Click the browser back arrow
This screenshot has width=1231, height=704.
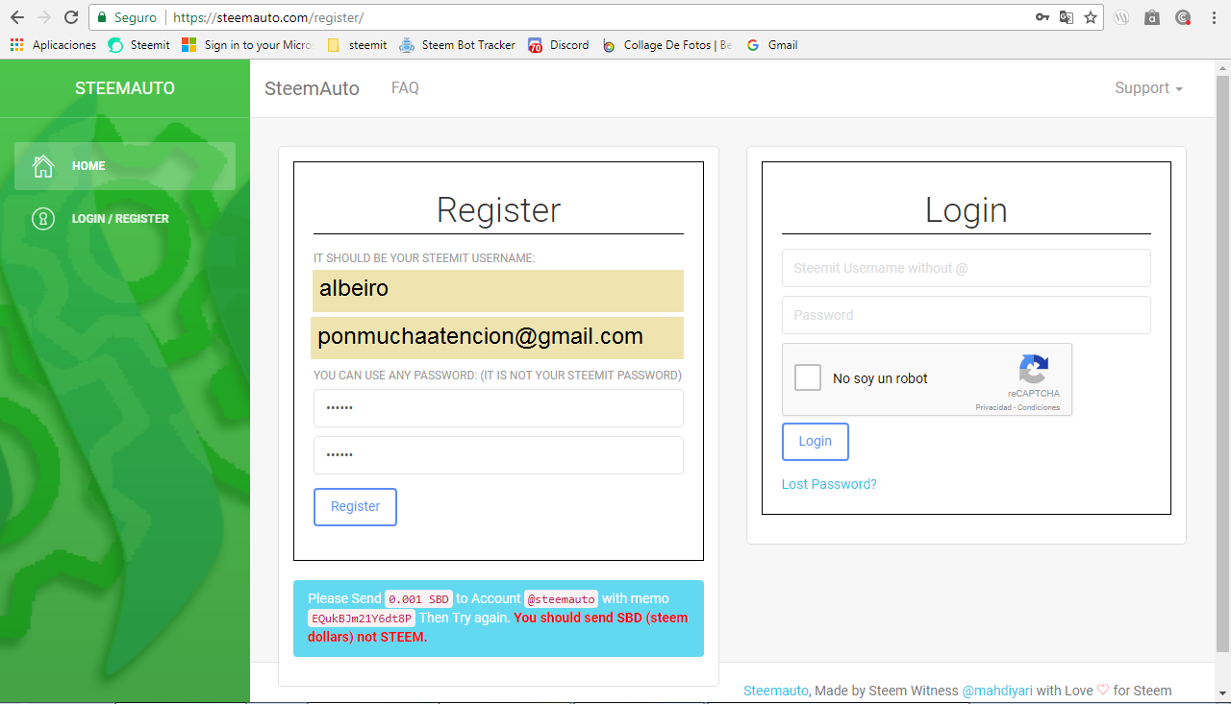pos(16,17)
